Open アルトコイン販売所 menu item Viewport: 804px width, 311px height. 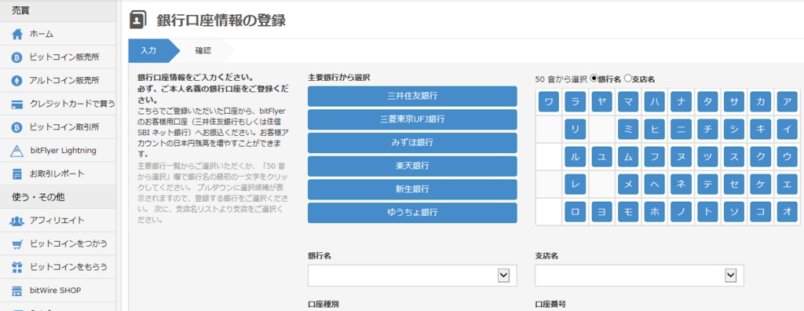click(x=58, y=81)
